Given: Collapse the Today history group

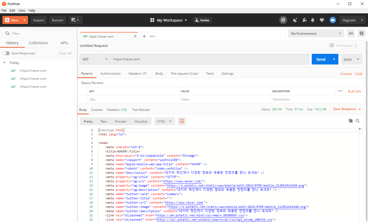Looking at the screenshot, I should (x=5, y=63).
